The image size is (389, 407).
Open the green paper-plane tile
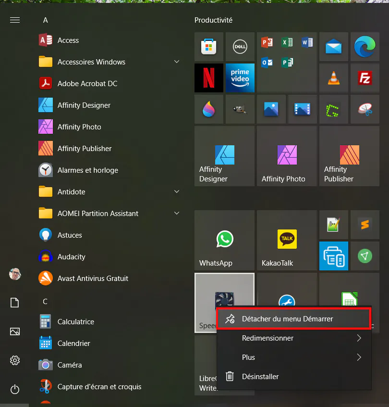coord(365,256)
